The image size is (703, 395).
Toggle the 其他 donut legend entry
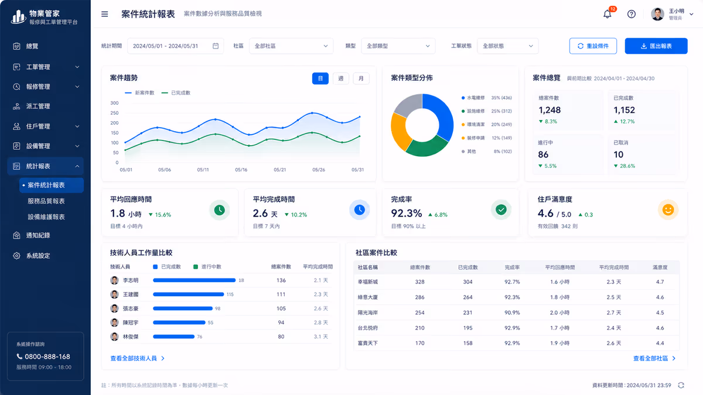[487, 152]
